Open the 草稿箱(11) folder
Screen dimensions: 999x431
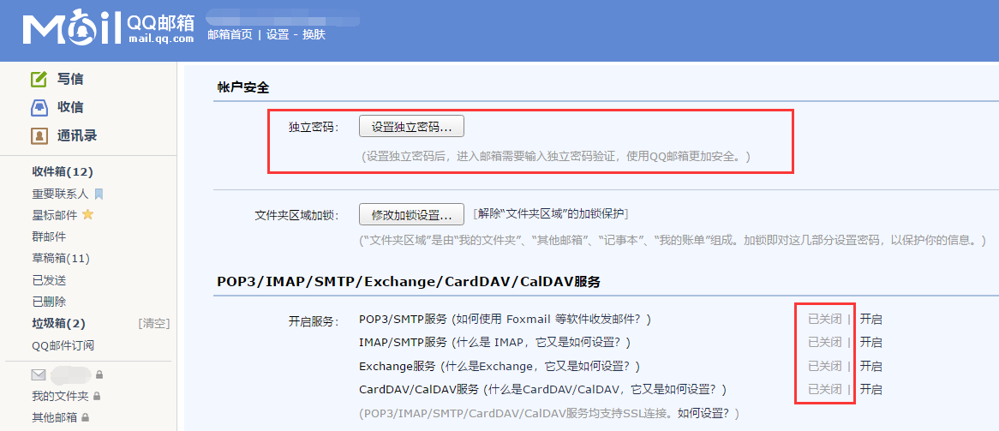tap(61, 258)
